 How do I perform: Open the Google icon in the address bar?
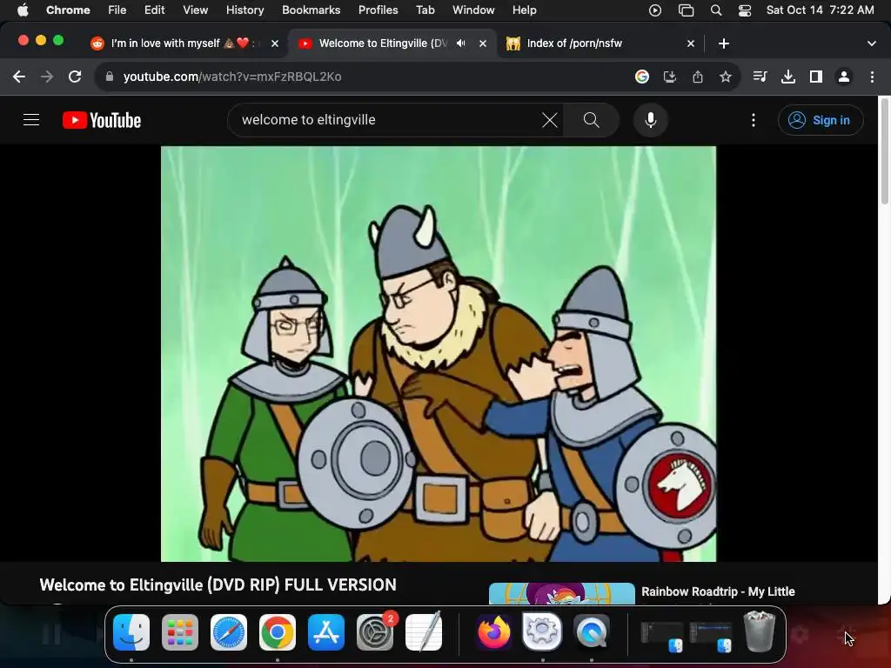pos(642,77)
